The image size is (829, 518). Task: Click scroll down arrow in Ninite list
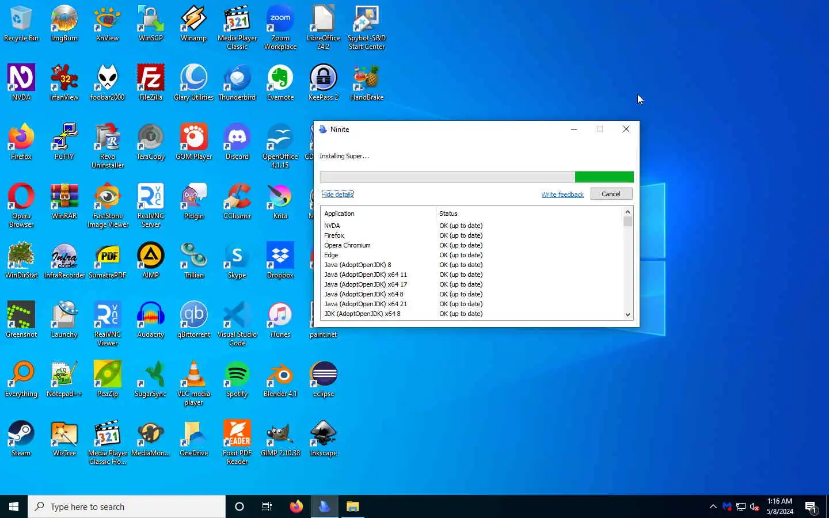coord(628,315)
